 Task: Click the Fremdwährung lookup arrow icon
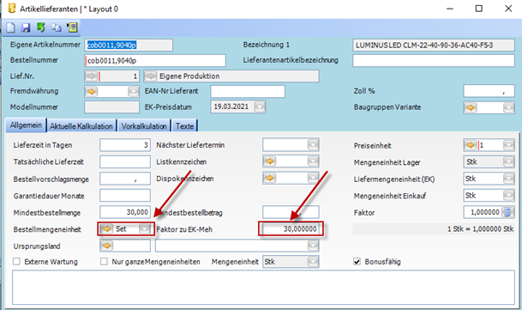pos(91,91)
